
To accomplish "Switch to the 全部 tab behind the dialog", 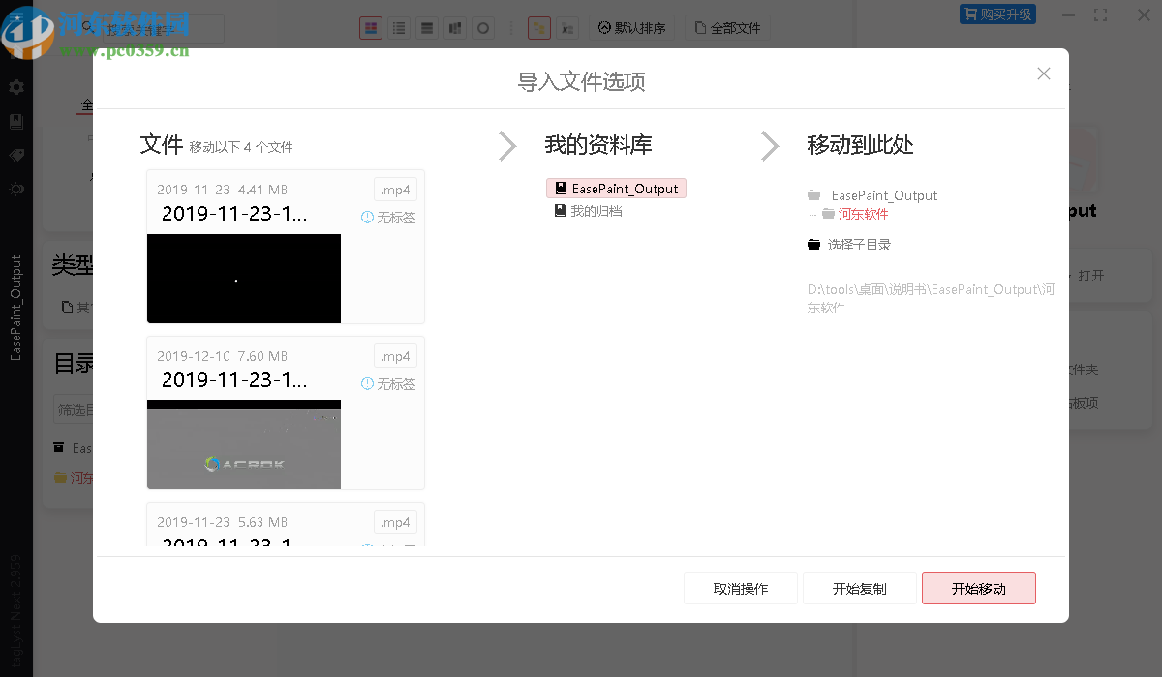I will point(85,104).
